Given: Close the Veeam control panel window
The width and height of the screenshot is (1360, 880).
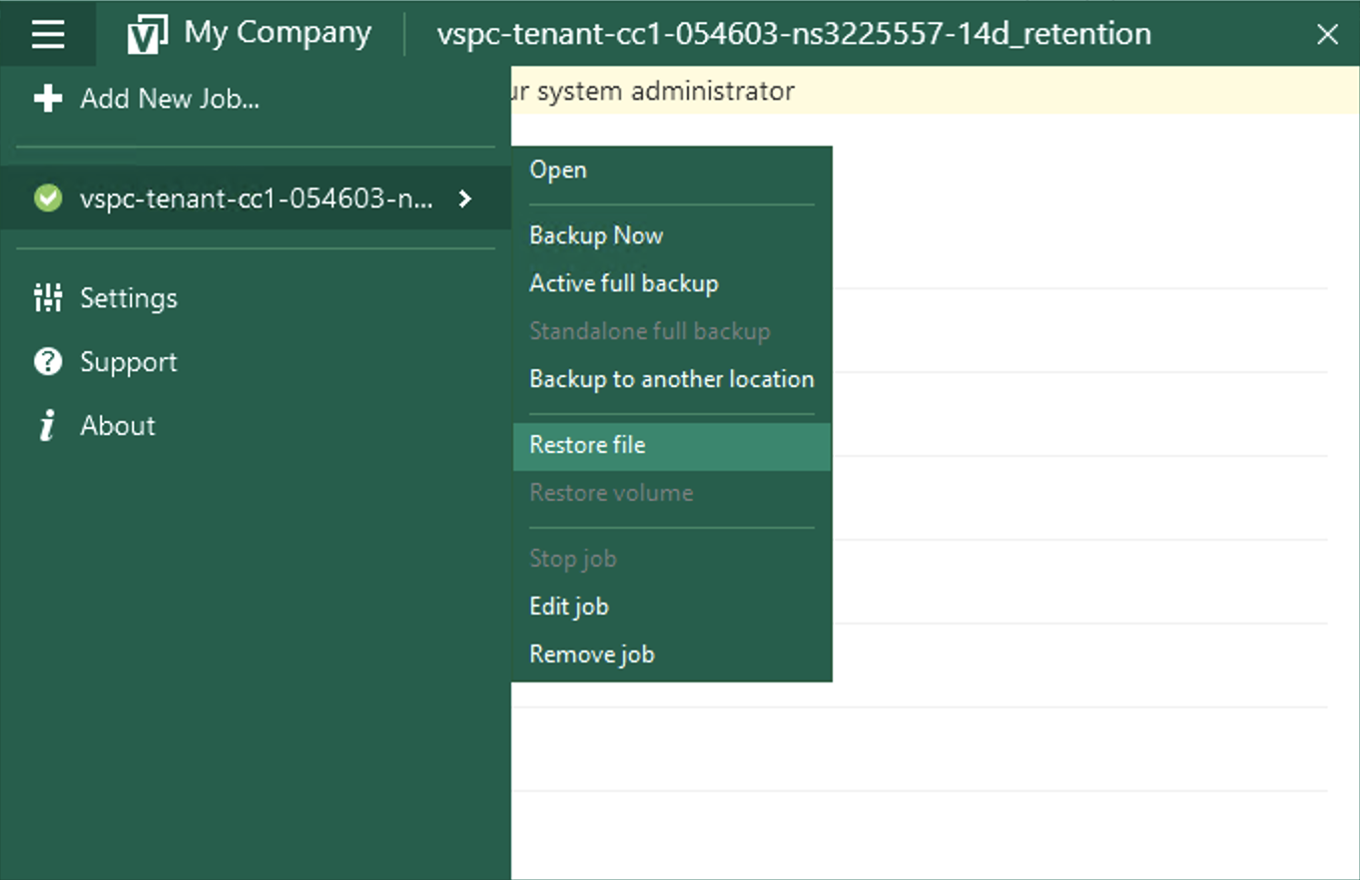Looking at the screenshot, I should (1328, 33).
